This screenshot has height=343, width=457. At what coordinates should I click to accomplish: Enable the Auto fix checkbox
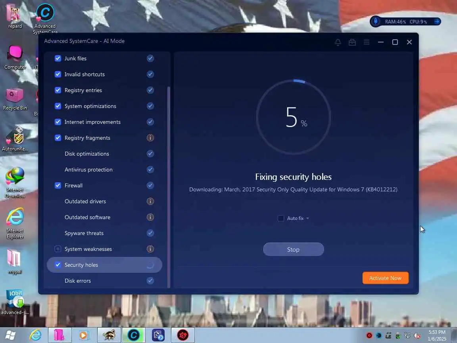(281, 218)
